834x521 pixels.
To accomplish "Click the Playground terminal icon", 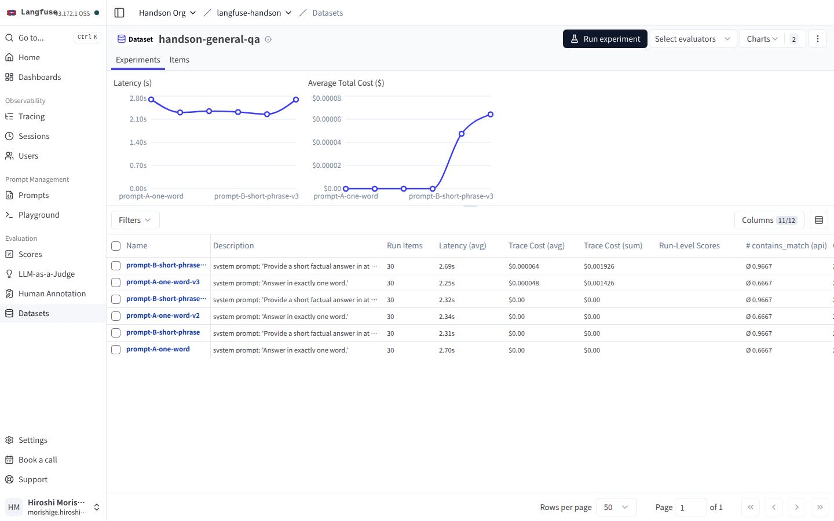I will [x=9, y=215].
